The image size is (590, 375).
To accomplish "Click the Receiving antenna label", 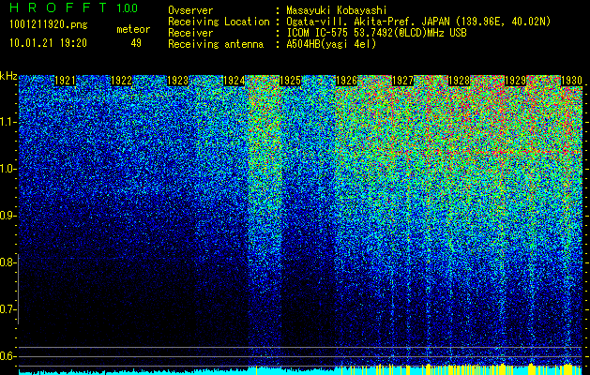I will (x=216, y=44).
